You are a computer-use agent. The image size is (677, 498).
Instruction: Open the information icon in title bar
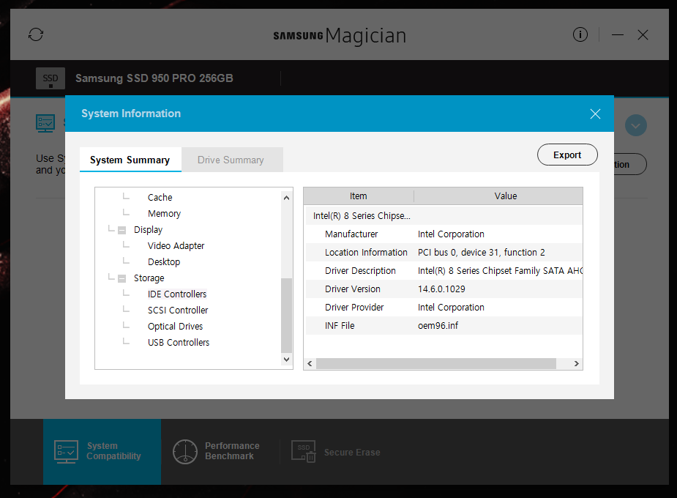pos(580,34)
